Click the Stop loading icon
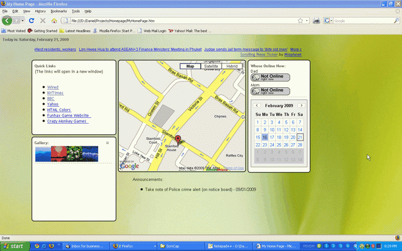Screen dimensions: 402x251 43,21
